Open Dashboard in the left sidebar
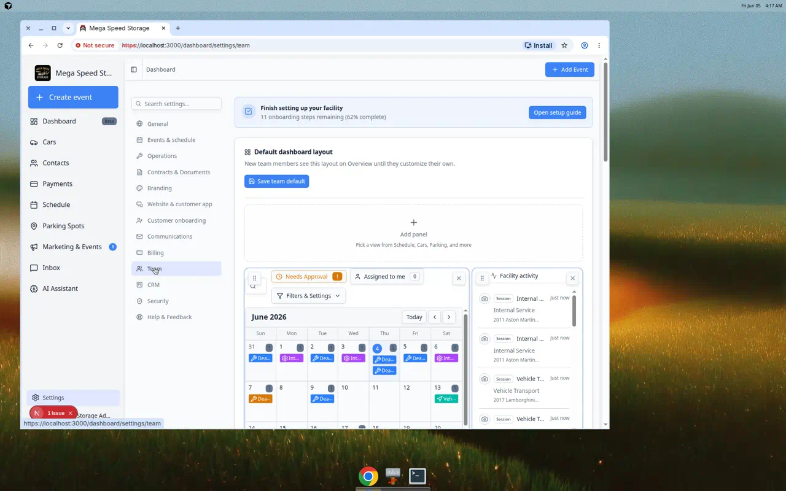This screenshot has width=786, height=491. tap(73, 121)
